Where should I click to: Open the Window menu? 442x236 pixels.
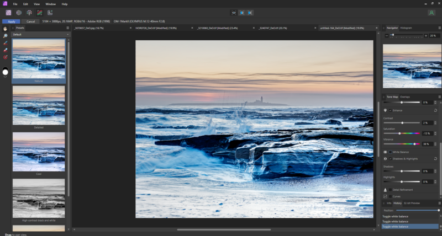(x=51, y=4)
